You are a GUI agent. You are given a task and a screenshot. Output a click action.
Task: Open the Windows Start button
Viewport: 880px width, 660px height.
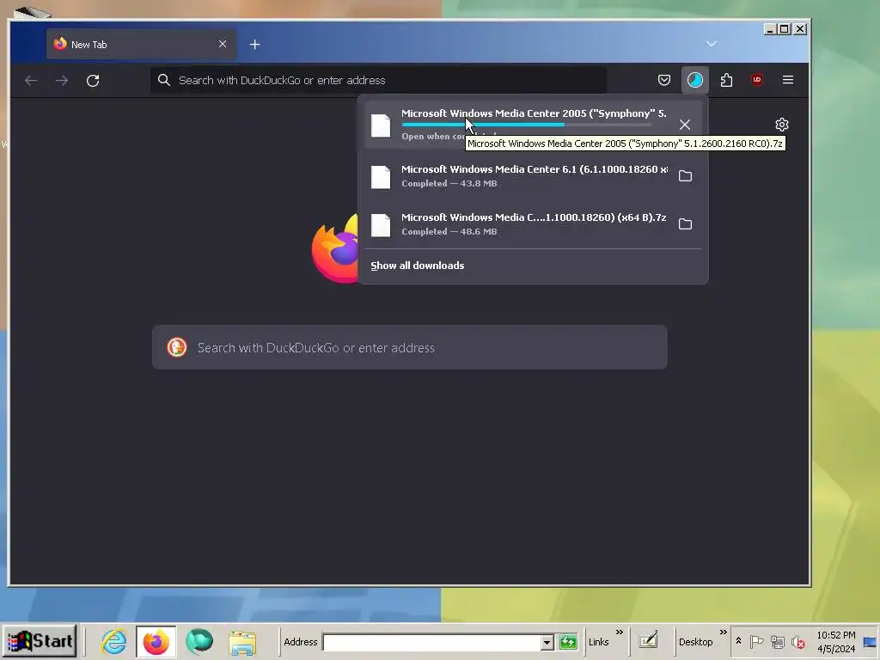[40, 641]
